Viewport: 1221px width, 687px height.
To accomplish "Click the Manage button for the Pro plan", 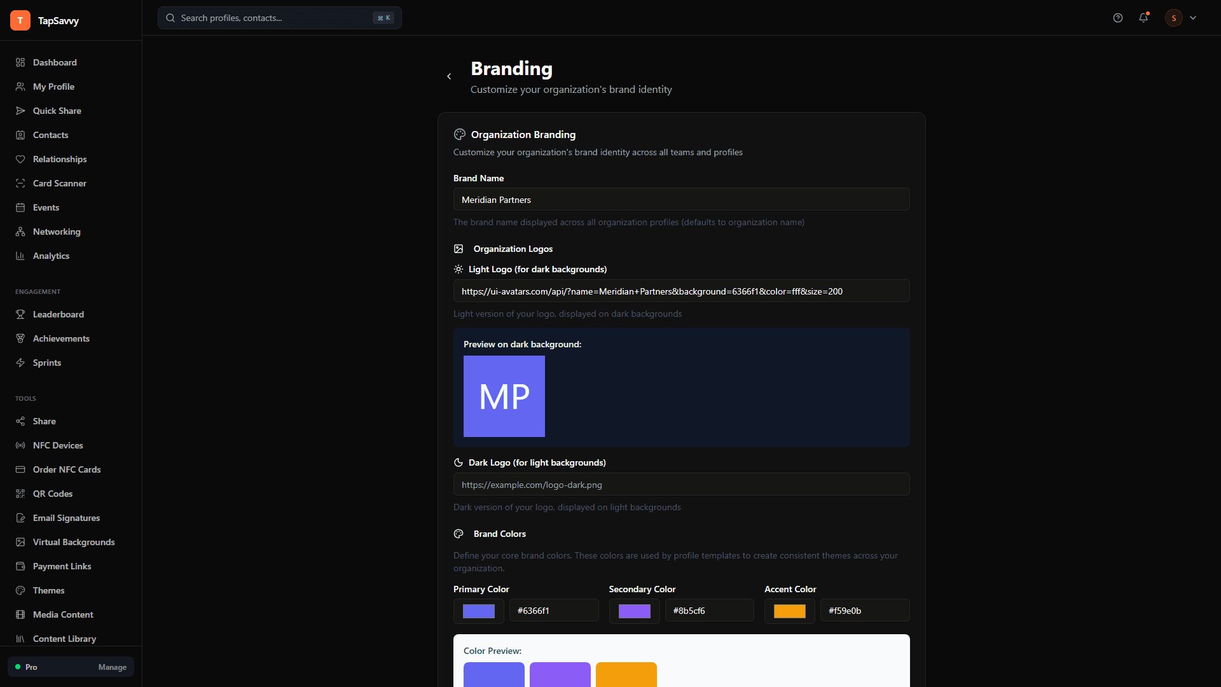I will (112, 667).
